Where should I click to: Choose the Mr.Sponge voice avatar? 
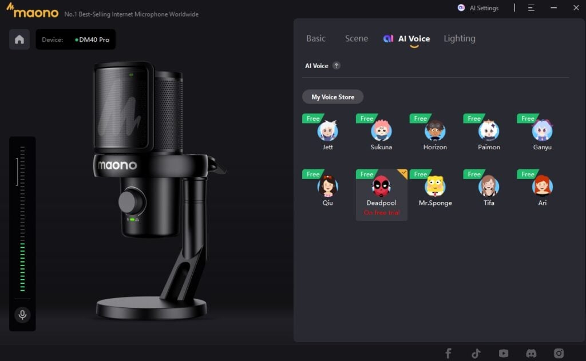click(435, 187)
